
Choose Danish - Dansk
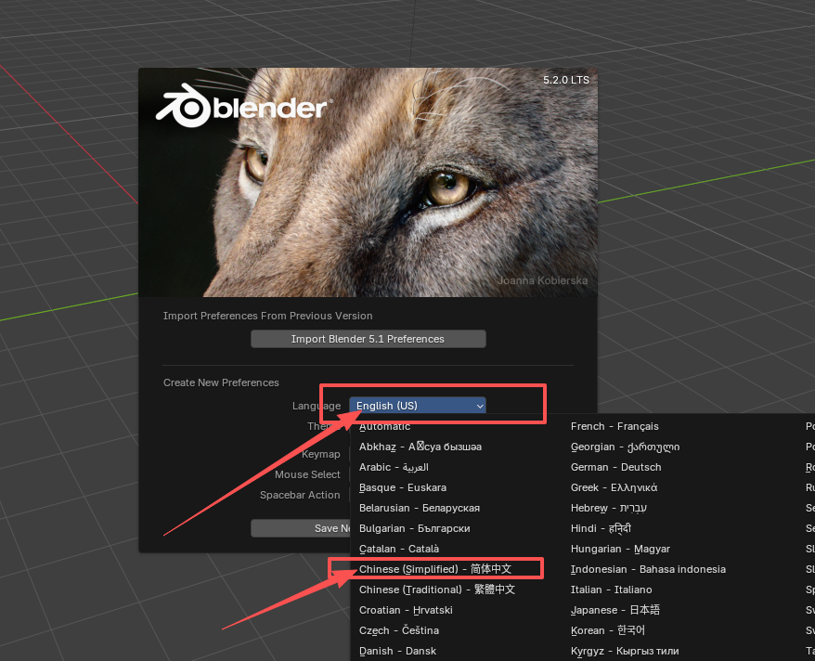(397, 651)
